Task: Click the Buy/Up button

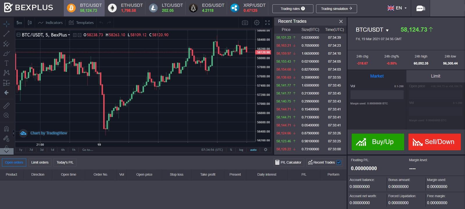Action: point(378,142)
